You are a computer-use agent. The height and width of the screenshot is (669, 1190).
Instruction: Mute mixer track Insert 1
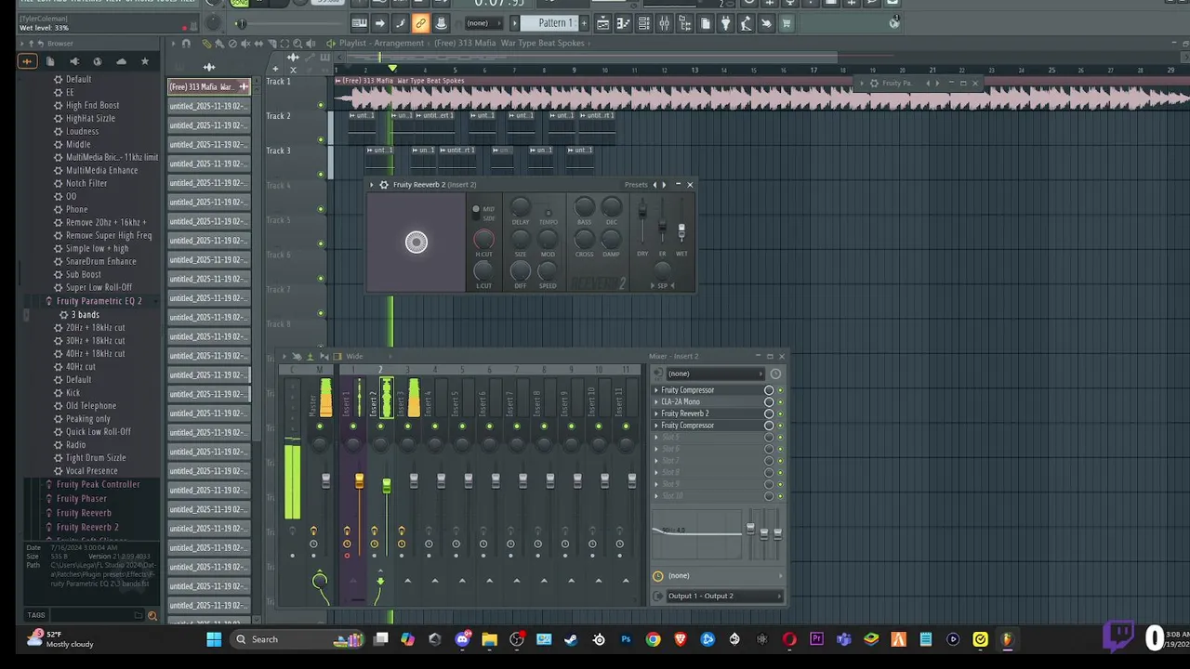tap(353, 426)
